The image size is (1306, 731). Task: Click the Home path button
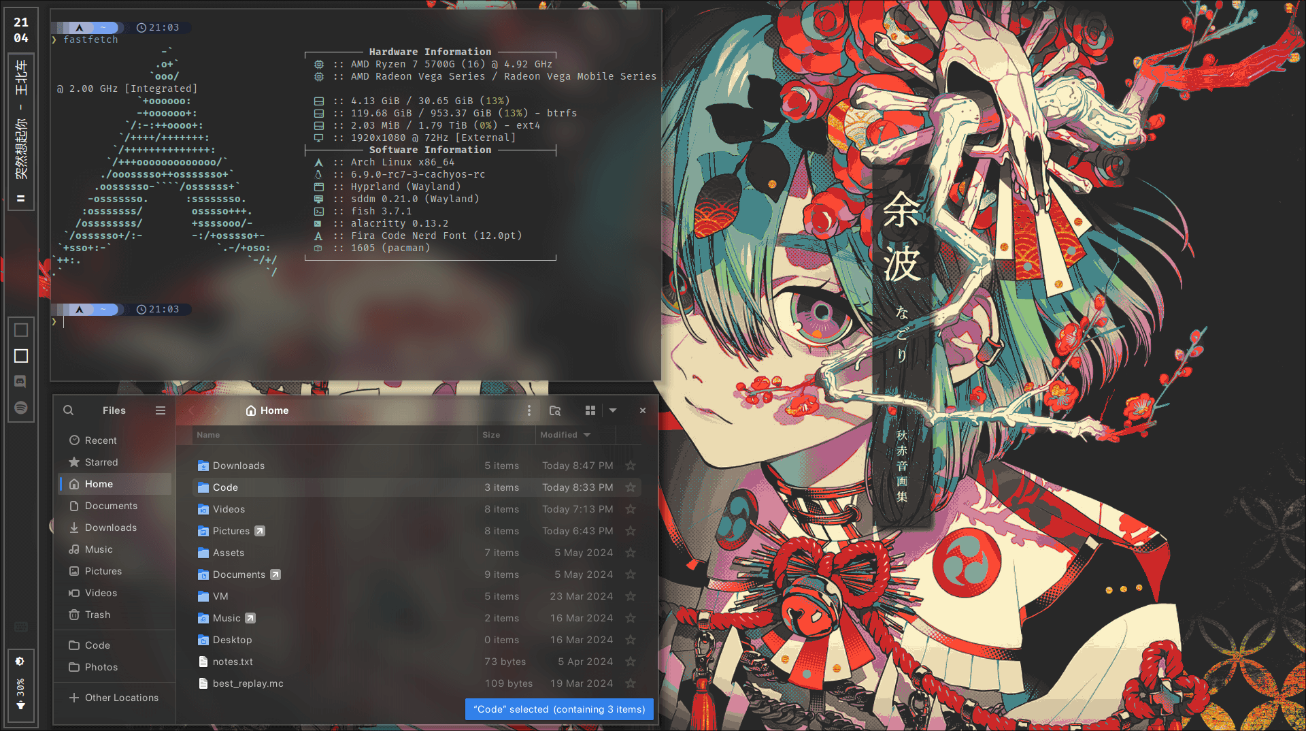coord(267,410)
